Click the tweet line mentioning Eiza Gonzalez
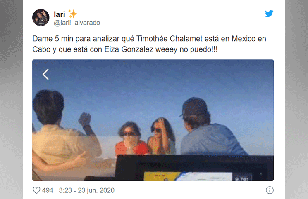This screenshot has width=308, height=199. 125,49
